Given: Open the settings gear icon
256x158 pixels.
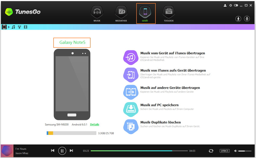Looking at the screenshot, I should pyautogui.click(x=230, y=5).
